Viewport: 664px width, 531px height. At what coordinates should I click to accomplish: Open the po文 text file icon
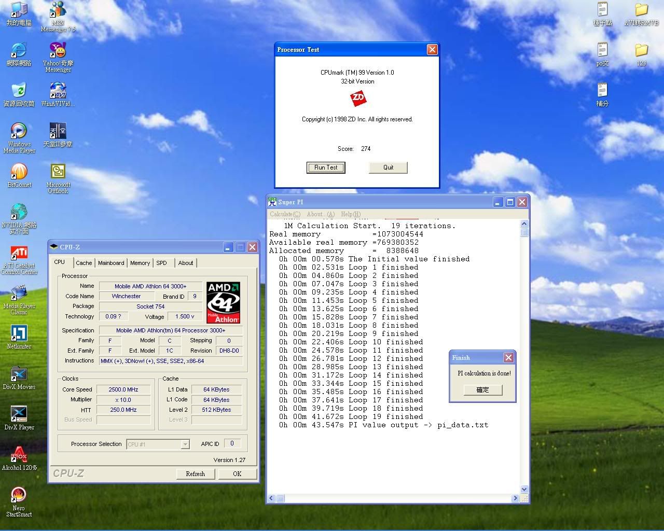tap(602, 54)
